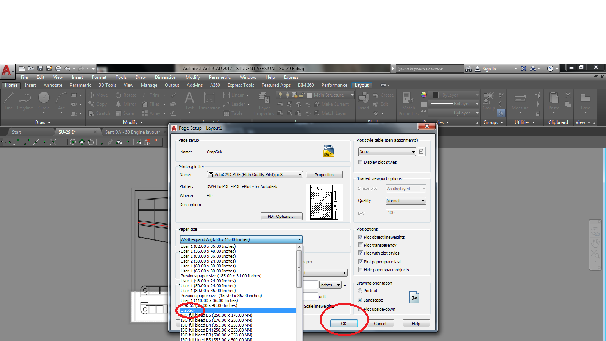
Task: Click the printer Properties button
Action: tap(324, 175)
